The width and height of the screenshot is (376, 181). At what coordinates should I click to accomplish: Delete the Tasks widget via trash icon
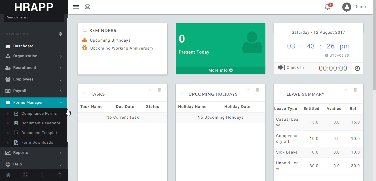tap(159, 90)
